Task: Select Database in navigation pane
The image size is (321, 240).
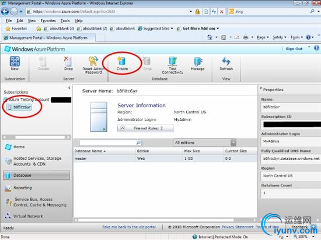Action: pos(36,175)
